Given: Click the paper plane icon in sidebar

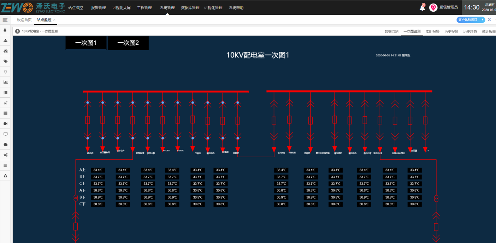Looking at the screenshot, I should tap(5, 103).
